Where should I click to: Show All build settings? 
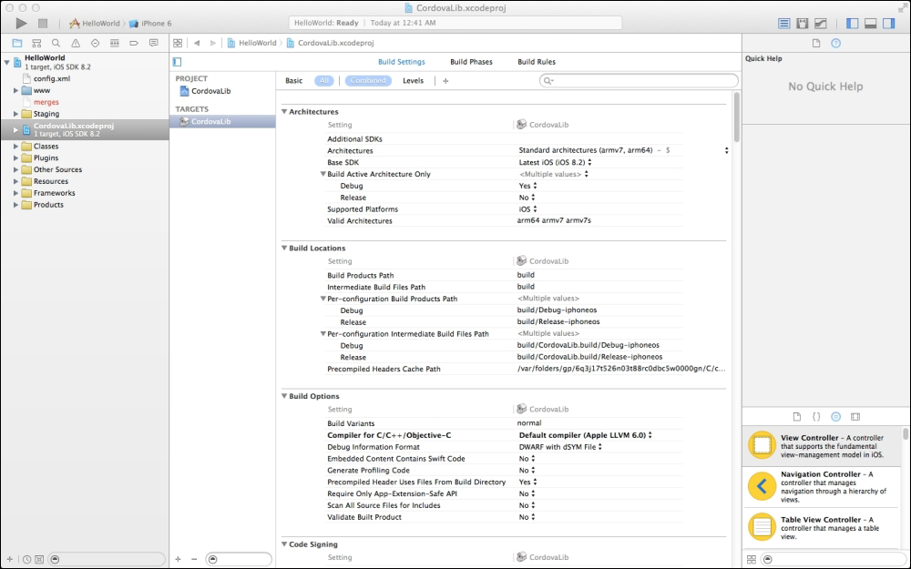pyautogui.click(x=324, y=81)
